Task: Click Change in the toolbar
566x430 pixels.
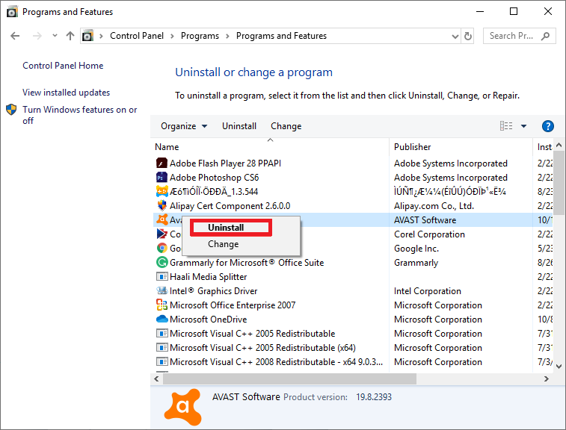Action: click(286, 126)
